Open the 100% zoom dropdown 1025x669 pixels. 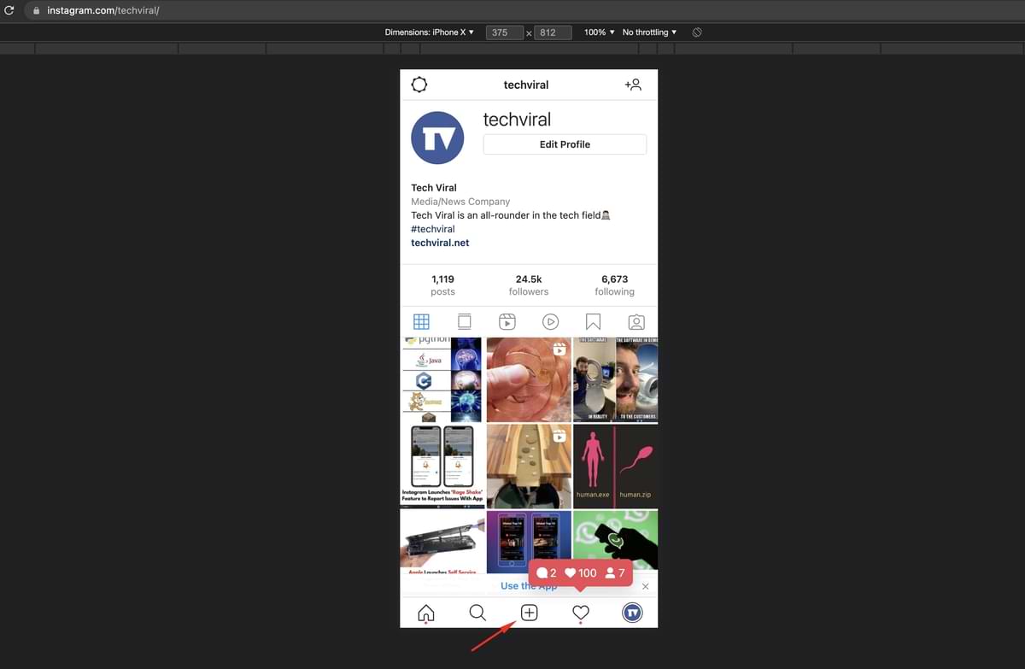[x=599, y=32]
